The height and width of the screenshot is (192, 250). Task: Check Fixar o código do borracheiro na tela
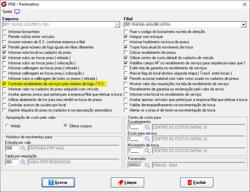click(126, 32)
